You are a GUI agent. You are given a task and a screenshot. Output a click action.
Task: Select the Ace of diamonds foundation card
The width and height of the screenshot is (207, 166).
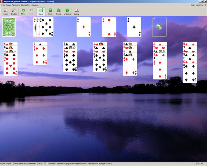83,27
